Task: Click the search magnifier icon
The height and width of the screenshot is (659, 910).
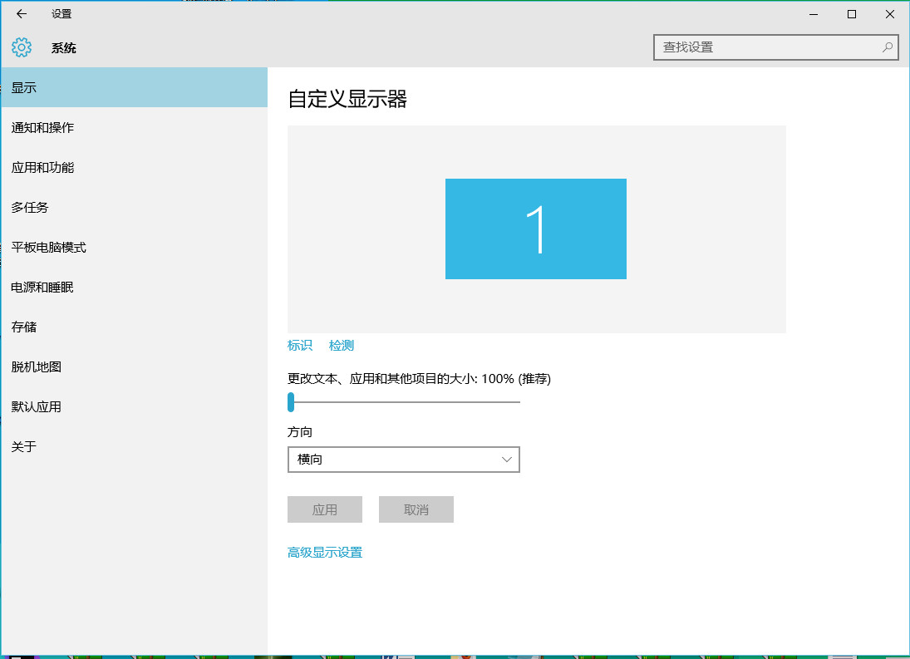Action: point(888,47)
